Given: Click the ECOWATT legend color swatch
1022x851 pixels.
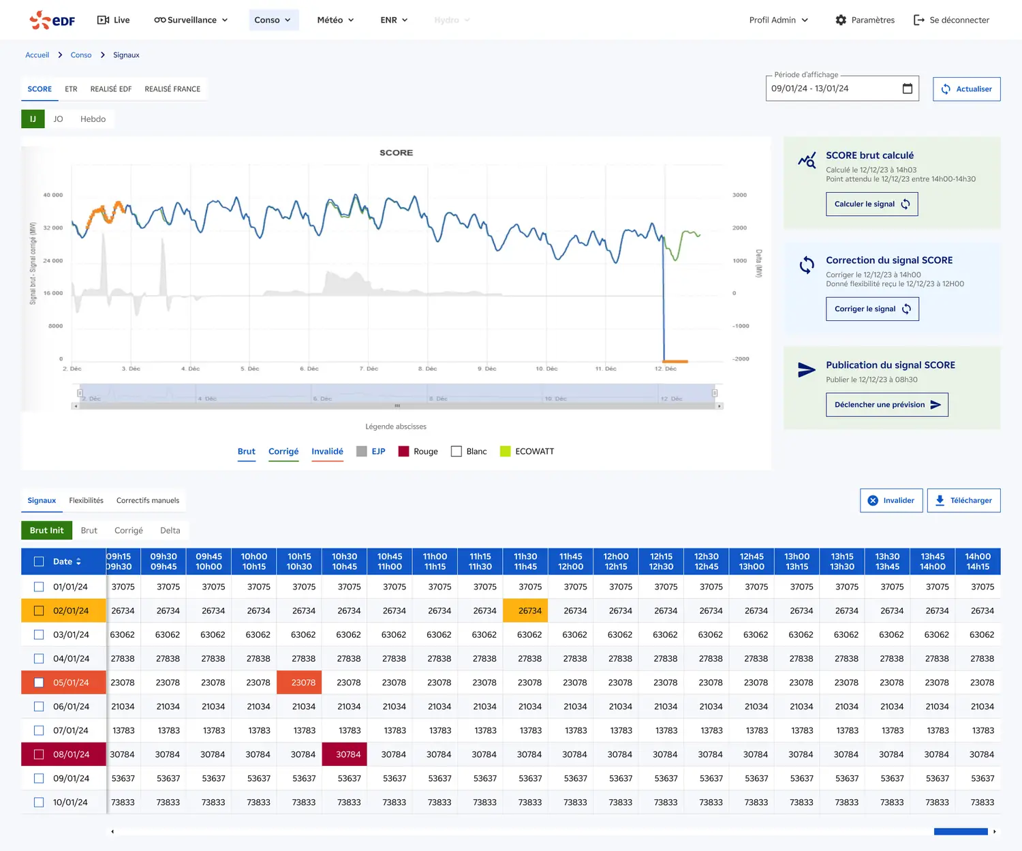Looking at the screenshot, I should tap(505, 451).
